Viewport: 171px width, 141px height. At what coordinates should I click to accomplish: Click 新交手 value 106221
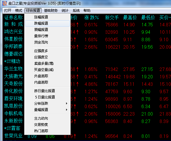(113, 47)
